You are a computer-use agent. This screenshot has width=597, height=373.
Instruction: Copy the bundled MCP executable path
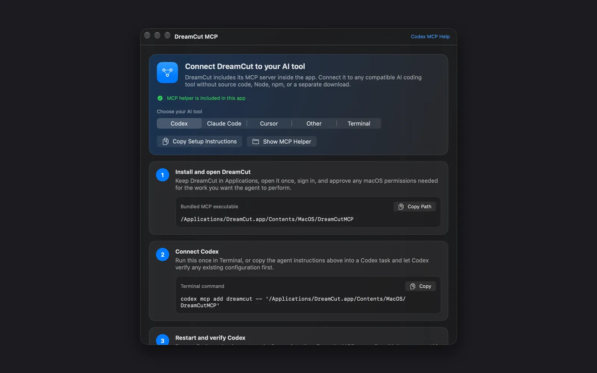point(415,207)
